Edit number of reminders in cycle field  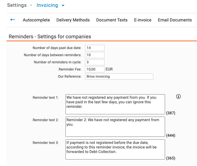[x=94, y=62]
